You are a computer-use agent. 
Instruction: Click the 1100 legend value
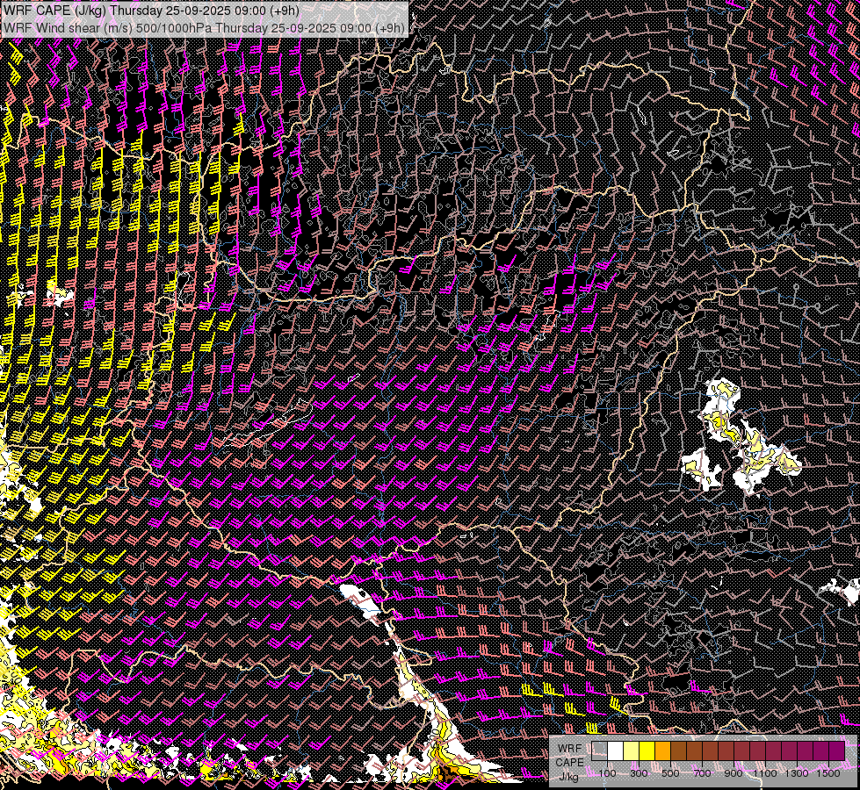(x=765, y=773)
